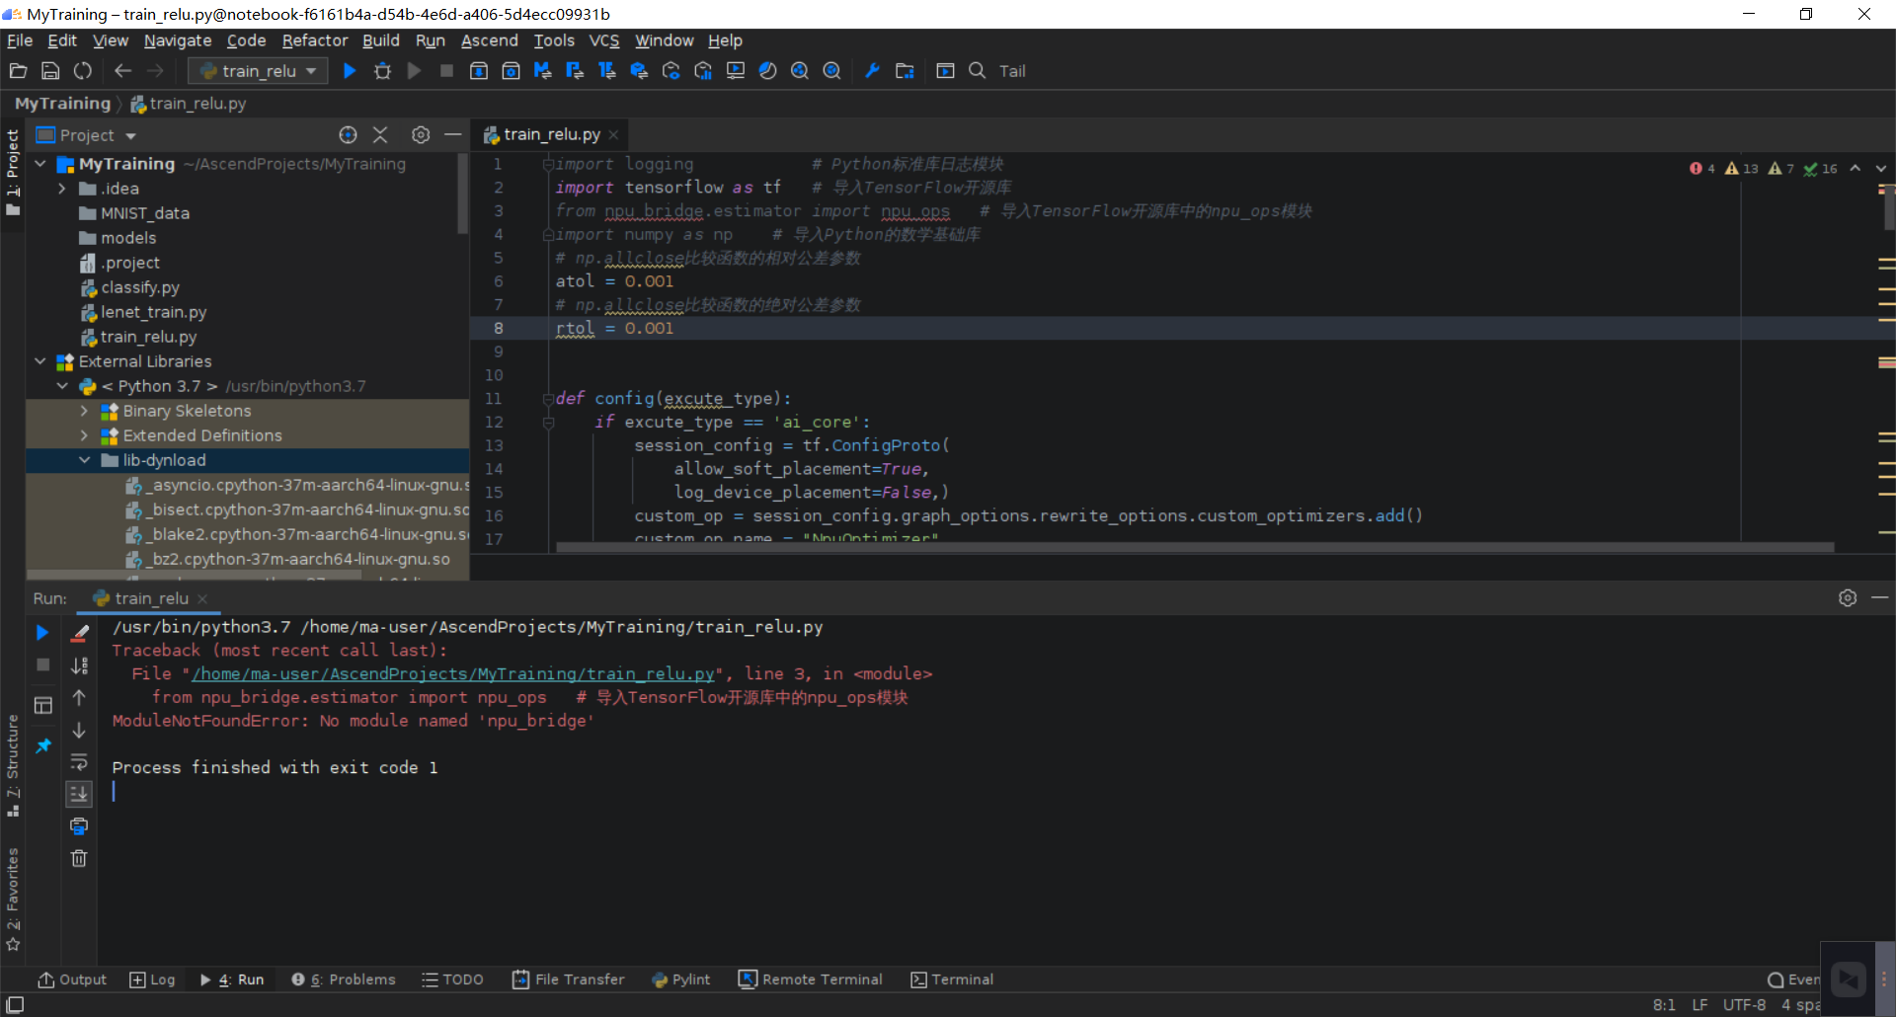Screen dimensions: 1896x1017
Task: Click the Open folder icon in the toolbar
Action: coord(18,71)
